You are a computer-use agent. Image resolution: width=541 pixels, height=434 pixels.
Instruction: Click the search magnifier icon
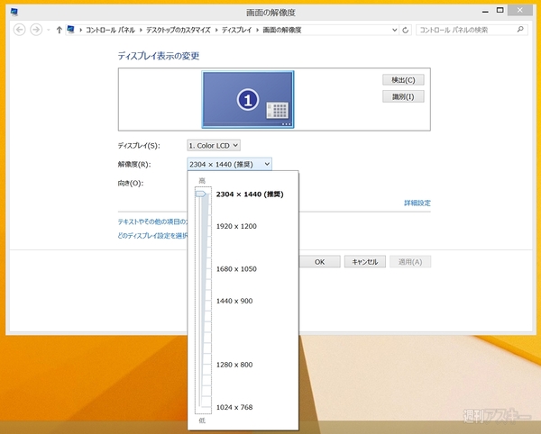click(519, 30)
